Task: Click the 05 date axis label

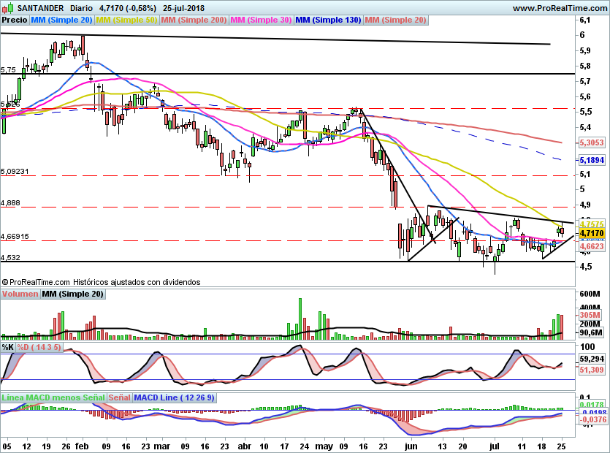Action: pyautogui.click(x=7, y=446)
